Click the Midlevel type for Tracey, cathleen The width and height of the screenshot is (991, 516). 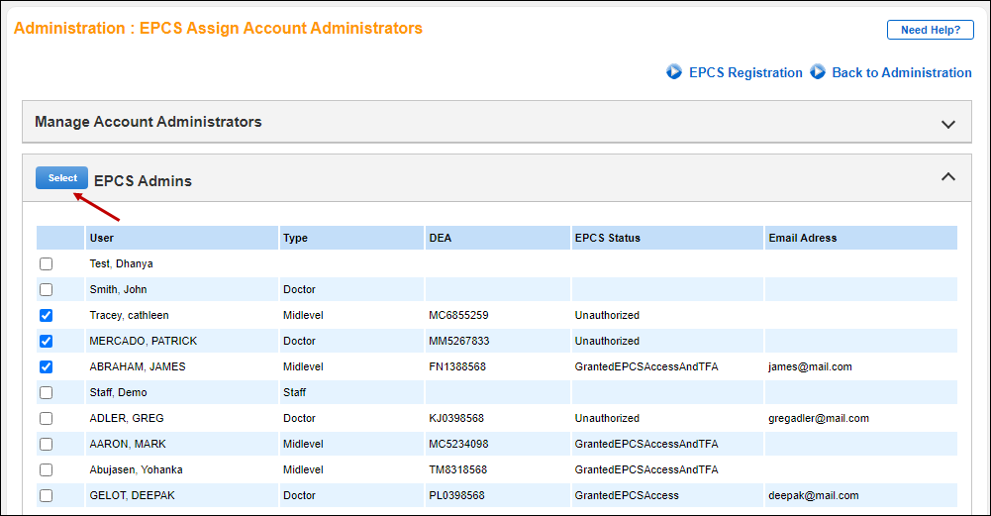click(x=303, y=316)
